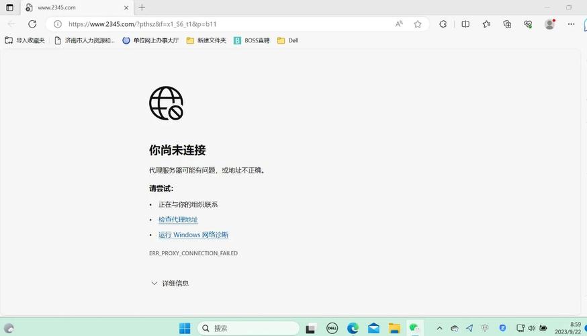Go back with the back arrow
Viewport: 587px width, 336px height.
click(11, 24)
